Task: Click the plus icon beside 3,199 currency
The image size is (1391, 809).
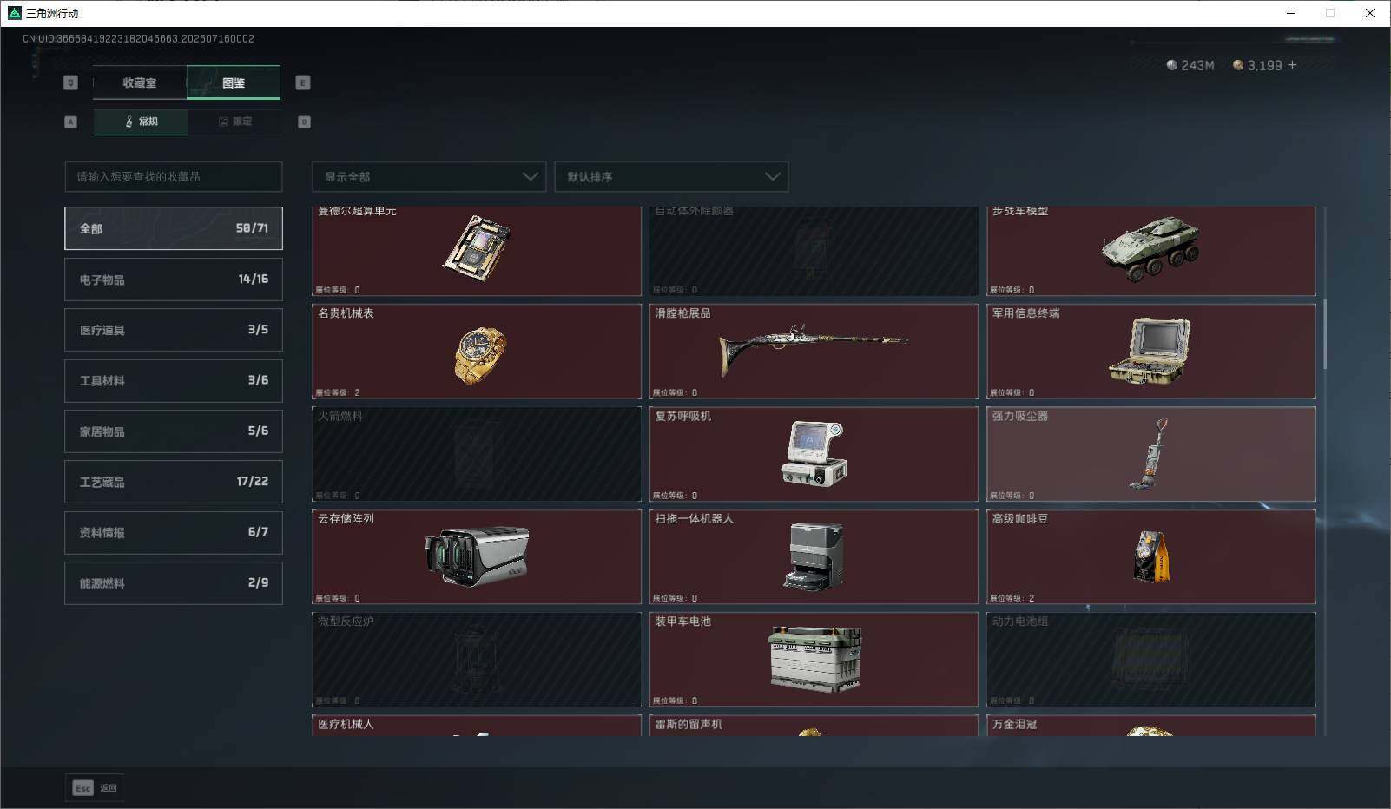Action: pyautogui.click(x=1292, y=65)
